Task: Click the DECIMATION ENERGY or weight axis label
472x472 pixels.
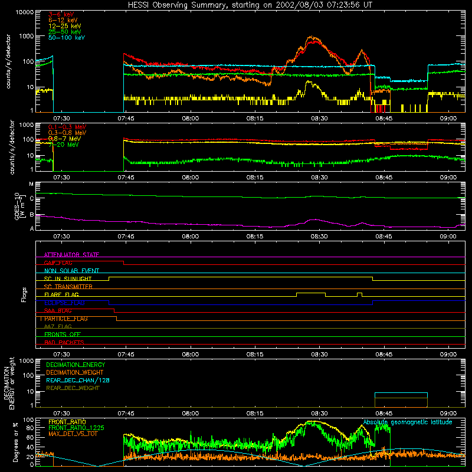Action: [9, 383]
